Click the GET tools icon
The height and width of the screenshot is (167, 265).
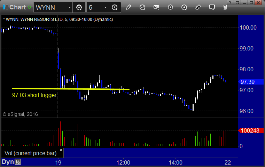pos(156,7)
